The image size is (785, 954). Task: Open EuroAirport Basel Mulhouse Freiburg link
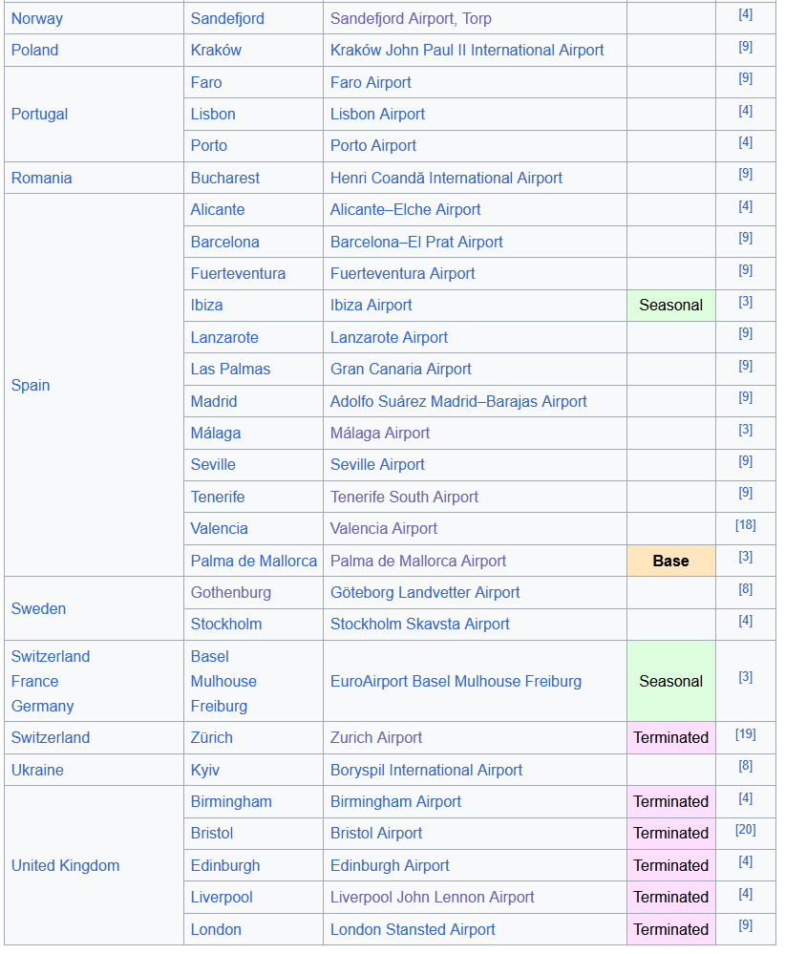pos(456,681)
